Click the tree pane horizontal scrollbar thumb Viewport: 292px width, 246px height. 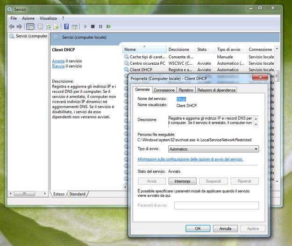(x=24, y=193)
